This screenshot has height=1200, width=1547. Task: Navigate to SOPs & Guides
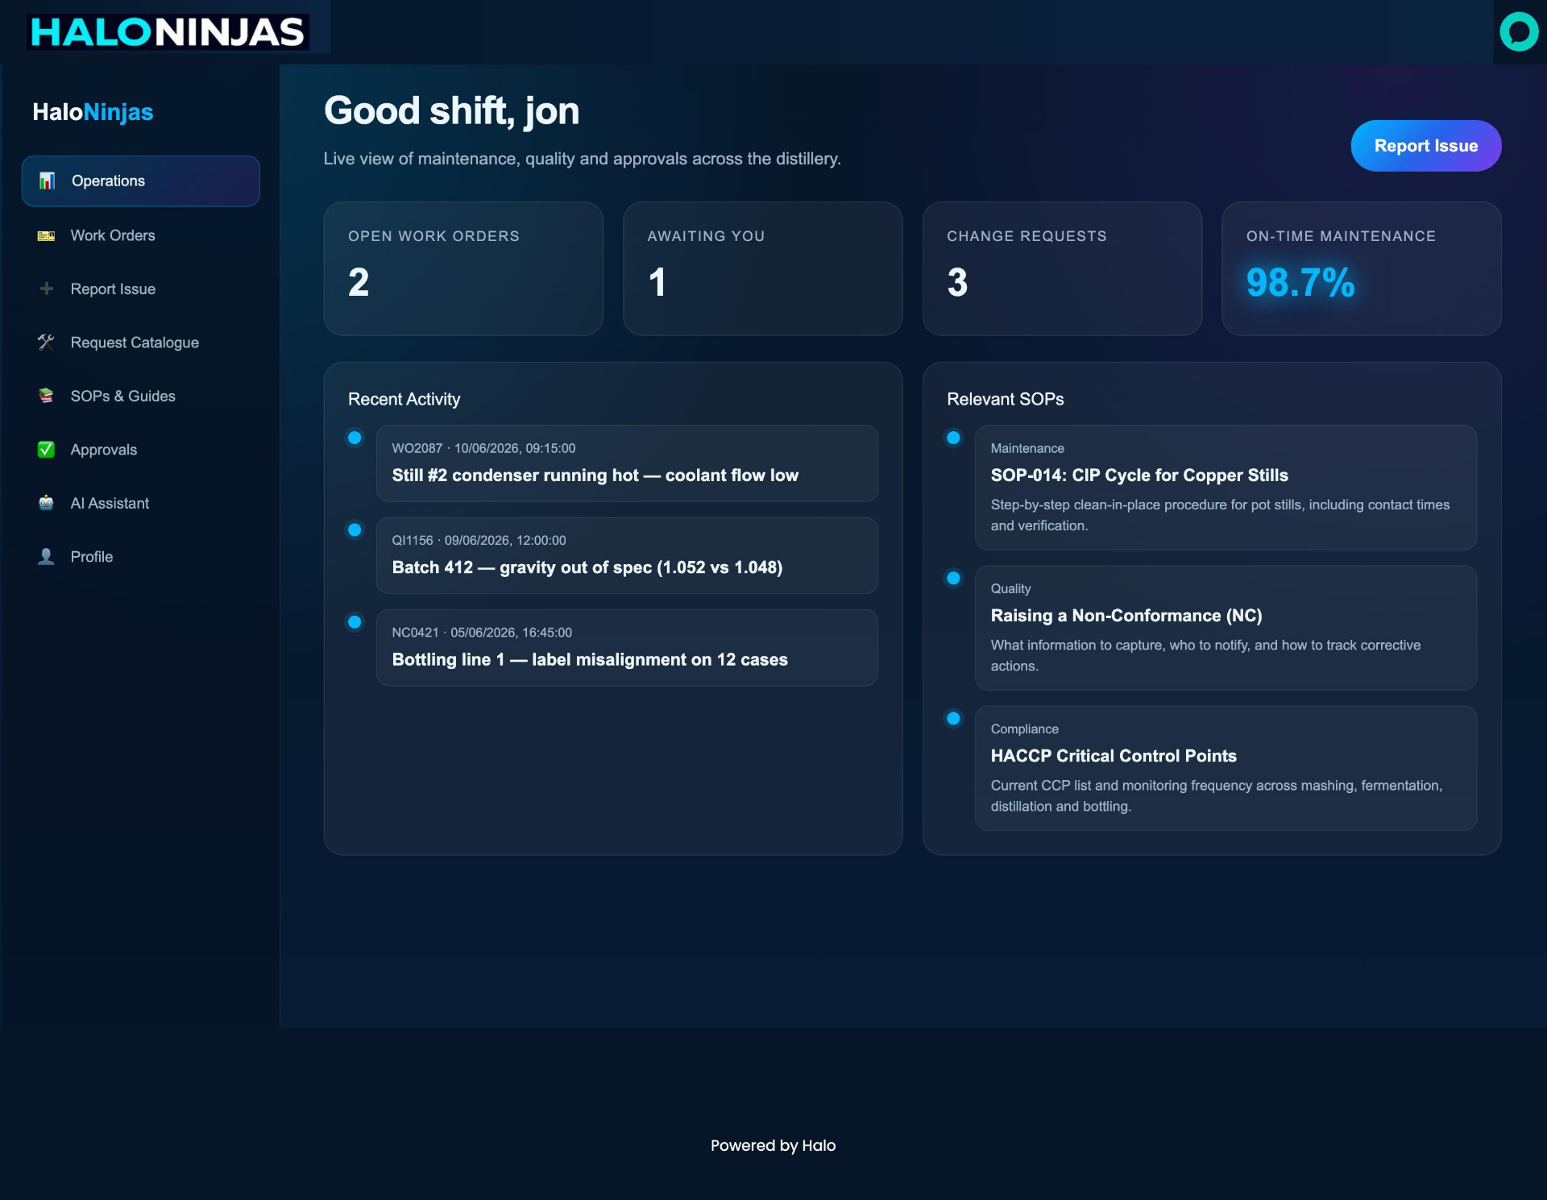141,396
